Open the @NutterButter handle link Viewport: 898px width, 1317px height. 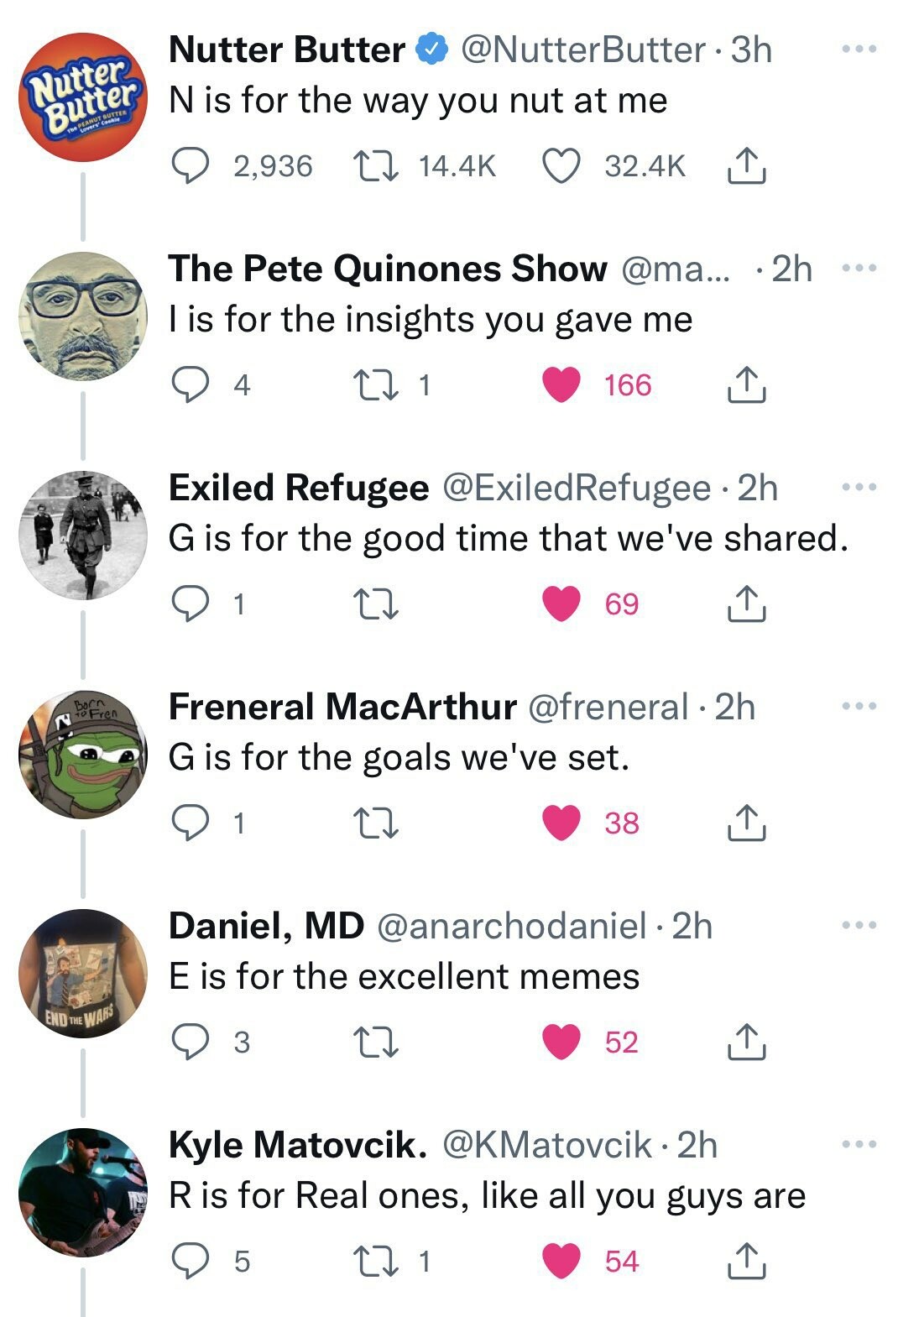[x=582, y=50]
